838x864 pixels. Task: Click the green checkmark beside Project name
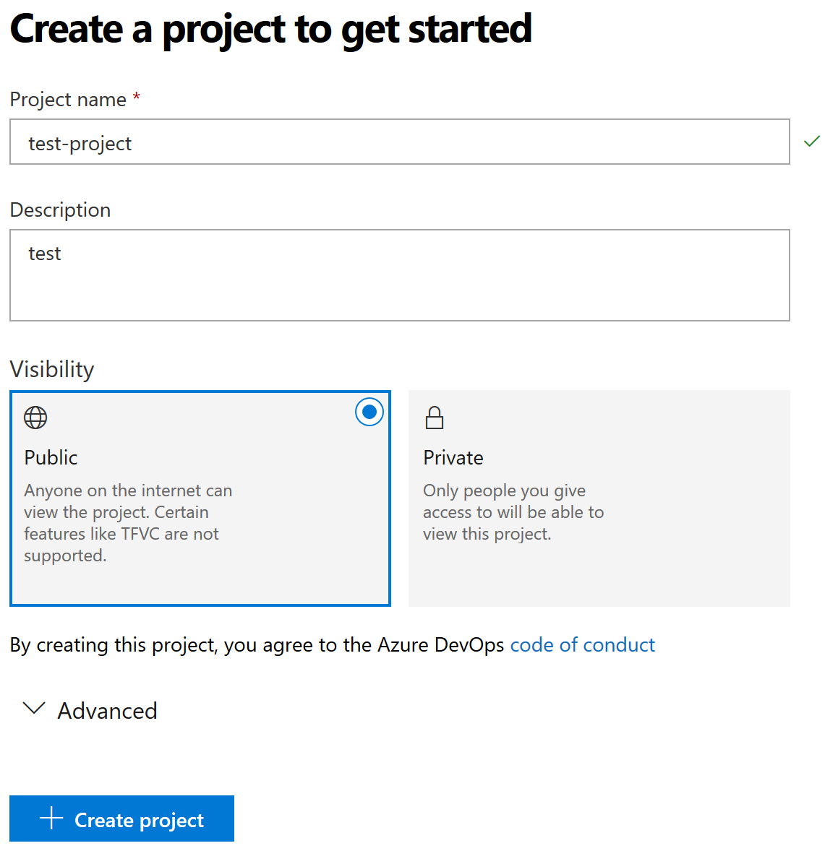(812, 142)
